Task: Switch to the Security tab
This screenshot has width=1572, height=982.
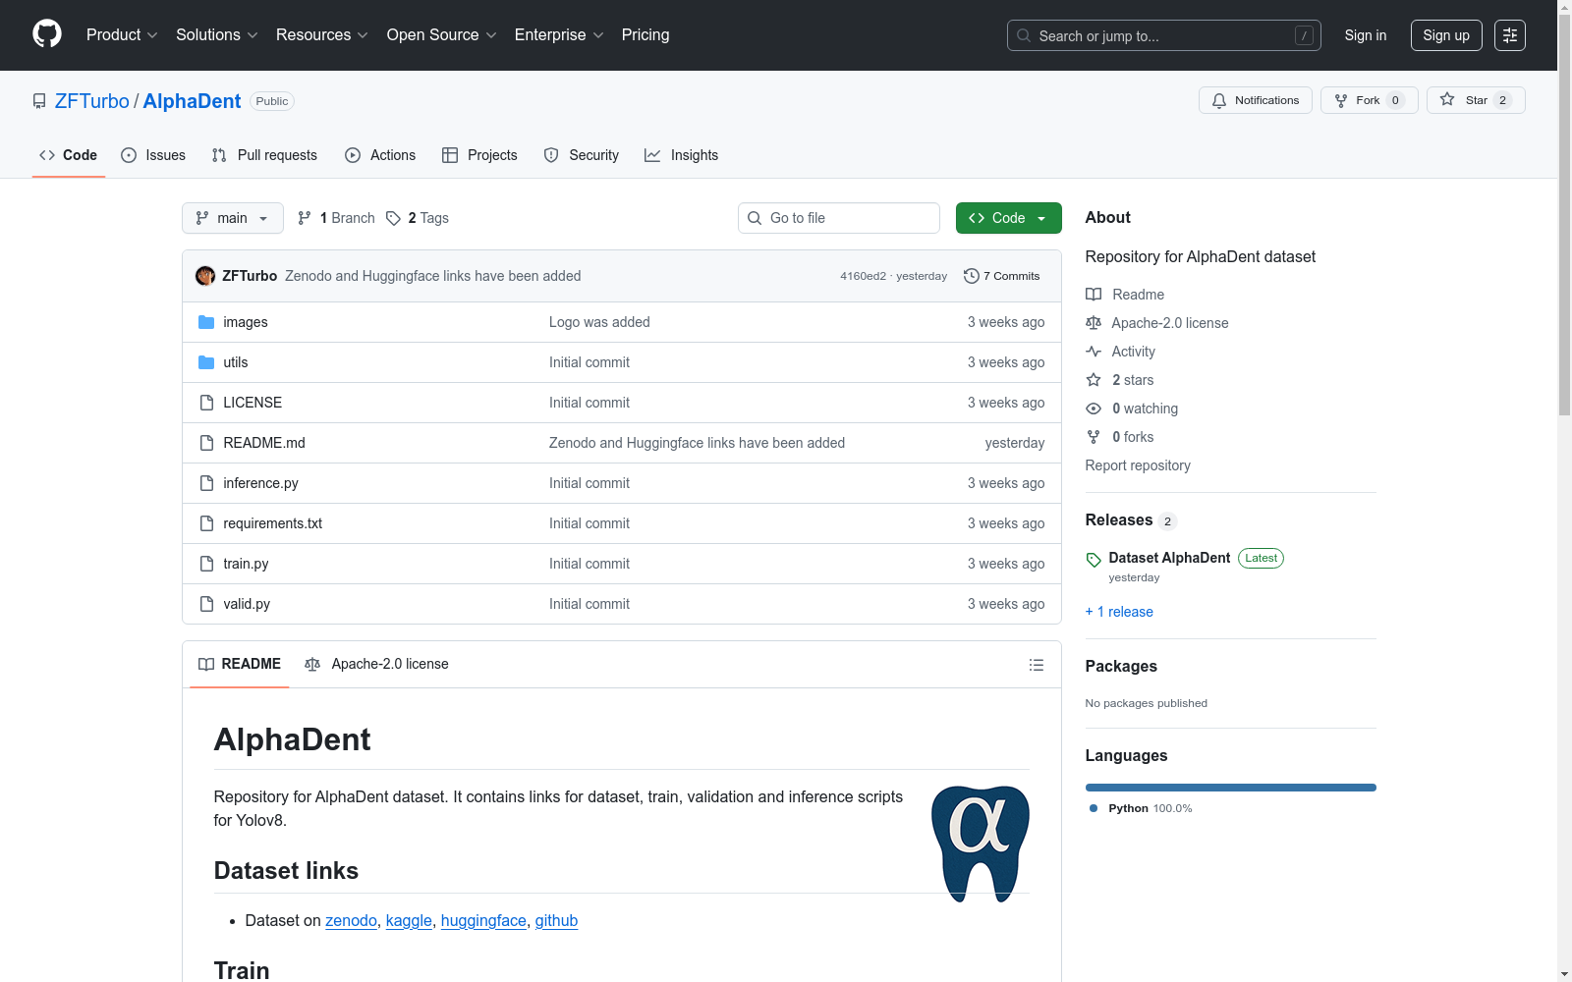Action: (x=582, y=155)
